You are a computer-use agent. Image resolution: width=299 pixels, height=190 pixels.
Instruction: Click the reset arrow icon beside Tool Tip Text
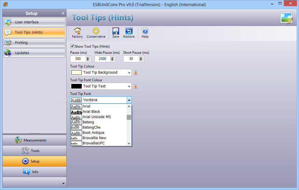point(135,86)
